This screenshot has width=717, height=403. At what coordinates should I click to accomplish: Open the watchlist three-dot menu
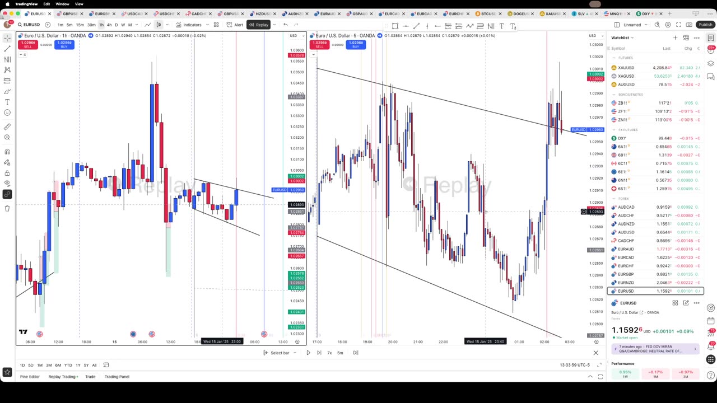pos(696,38)
